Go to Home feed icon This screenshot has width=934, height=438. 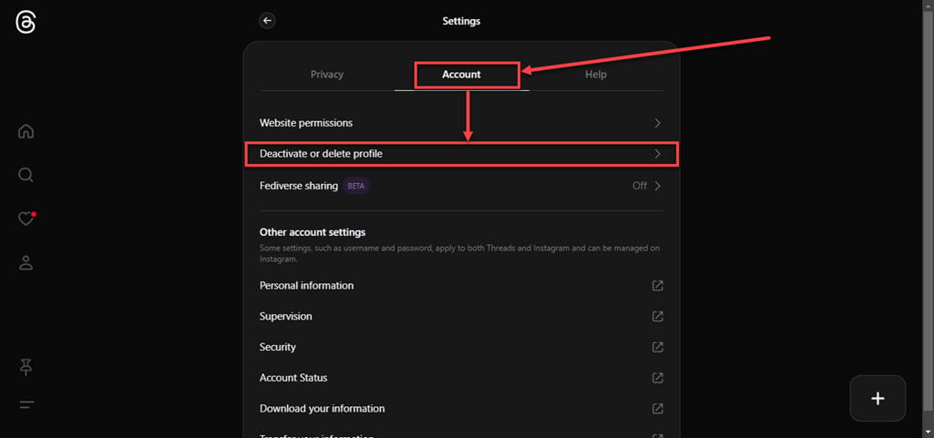26,131
